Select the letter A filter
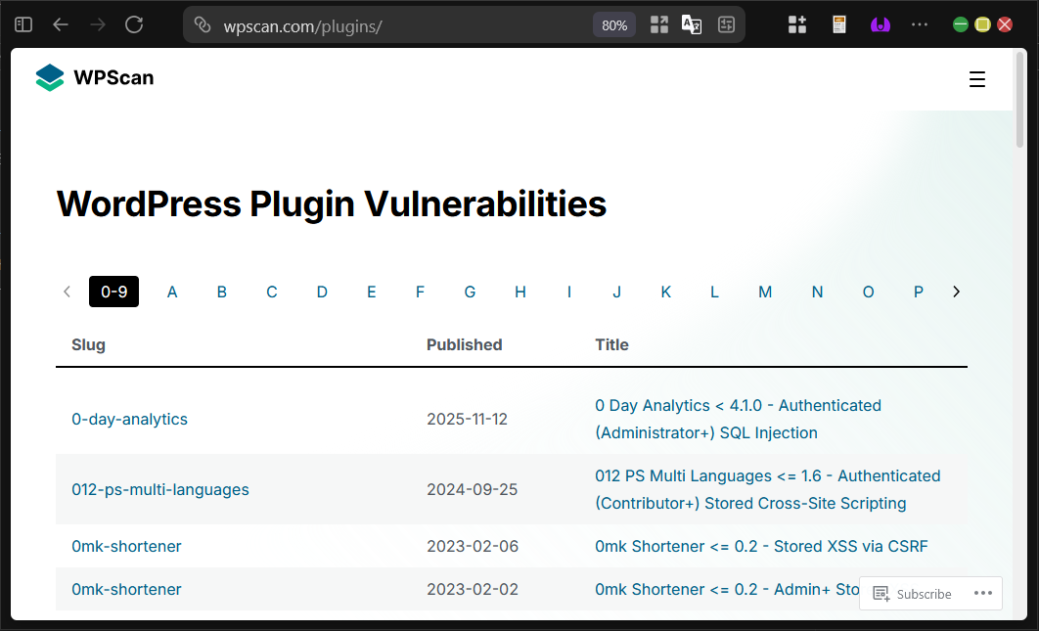1039x631 pixels. (172, 292)
